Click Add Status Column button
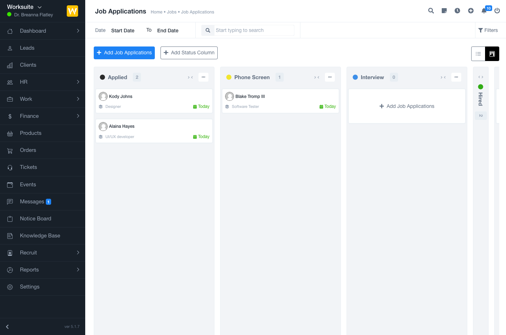The height and width of the screenshot is (335, 506). tap(189, 53)
